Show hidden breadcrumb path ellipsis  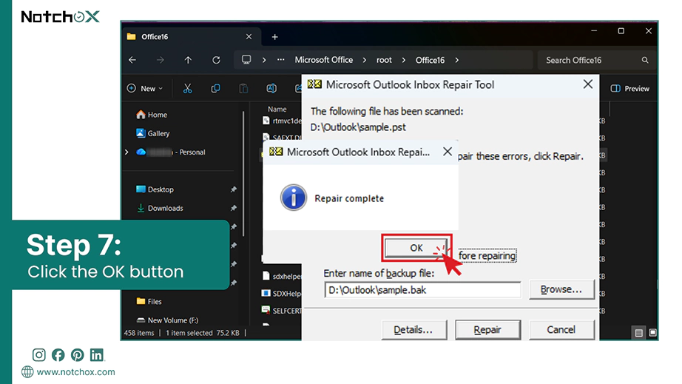281,60
